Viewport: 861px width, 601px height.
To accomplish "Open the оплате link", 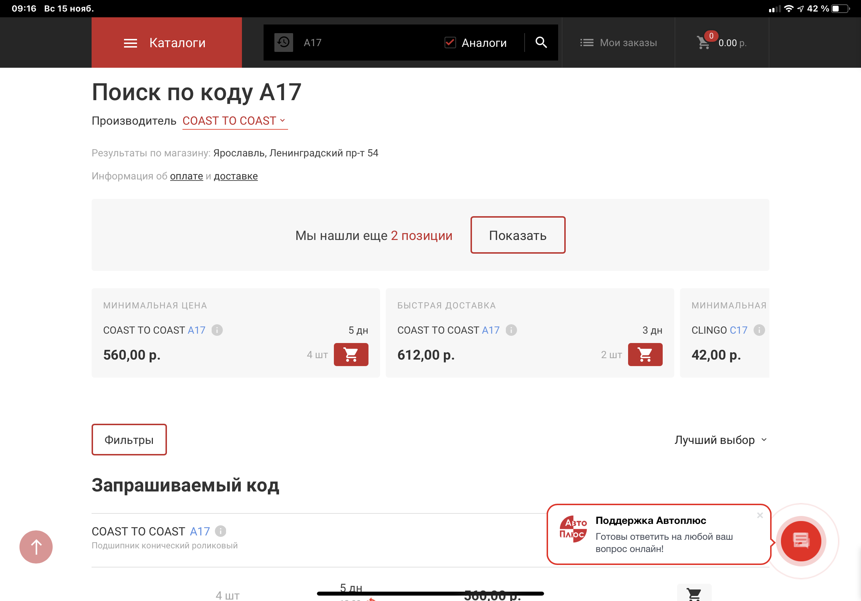I will pyautogui.click(x=186, y=176).
